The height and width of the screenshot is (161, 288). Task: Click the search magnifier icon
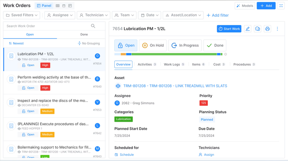coord(93,26)
